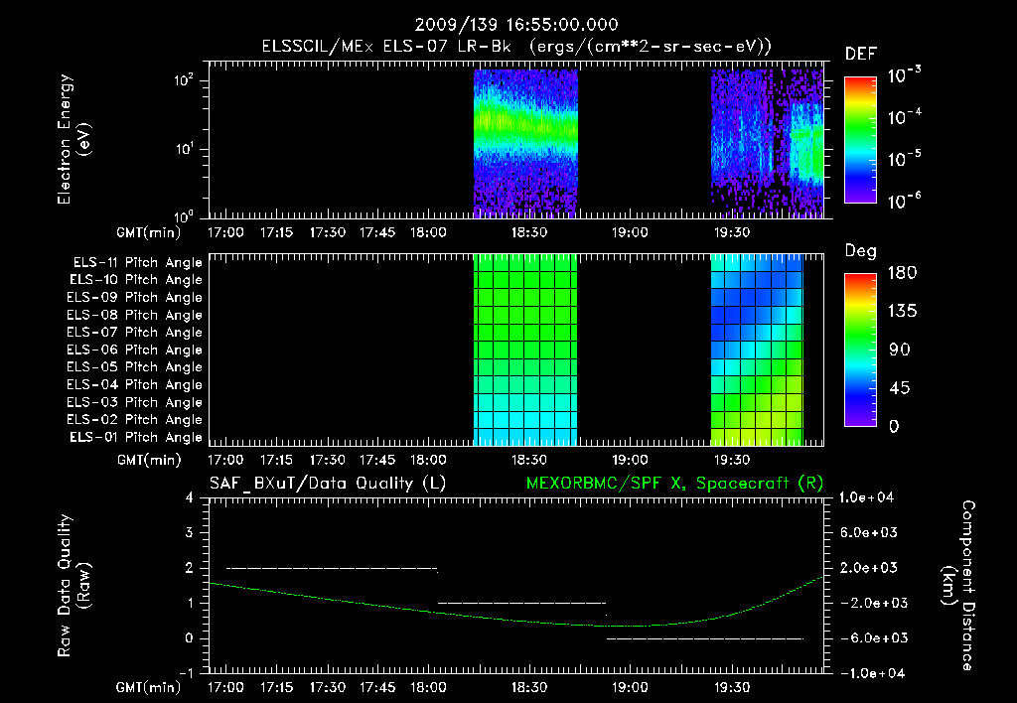Image resolution: width=1017 pixels, height=703 pixels.
Task: Click the "1.0e+04" right axis value
Action: coord(866,497)
